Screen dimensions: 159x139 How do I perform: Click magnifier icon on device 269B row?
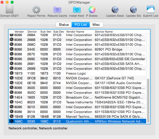12,68
